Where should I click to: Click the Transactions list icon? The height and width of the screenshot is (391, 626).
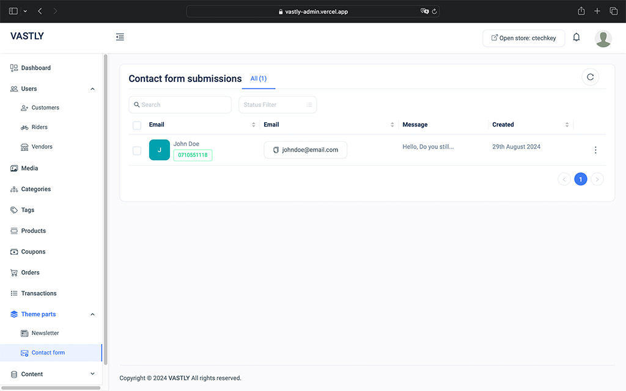pyautogui.click(x=14, y=293)
